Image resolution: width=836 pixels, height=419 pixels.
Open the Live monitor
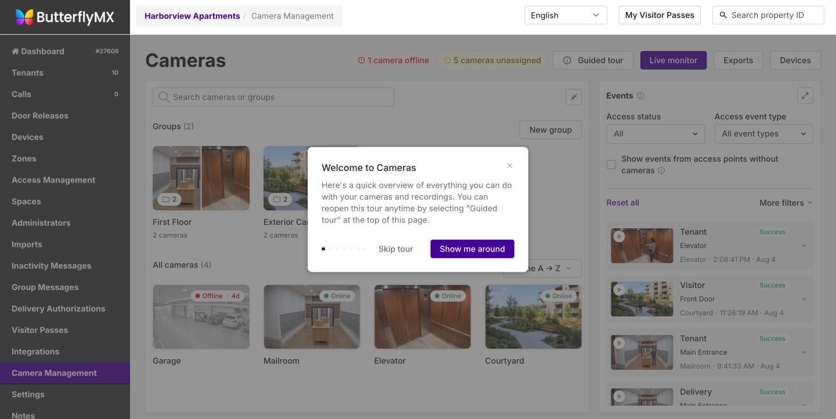pyautogui.click(x=673, y=60)
